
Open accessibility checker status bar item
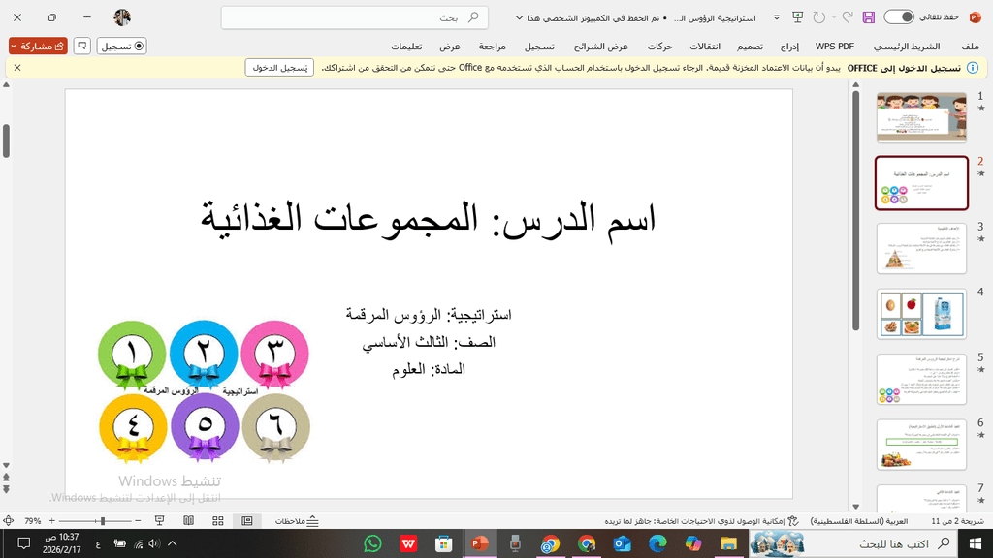[x=701, y=521]
